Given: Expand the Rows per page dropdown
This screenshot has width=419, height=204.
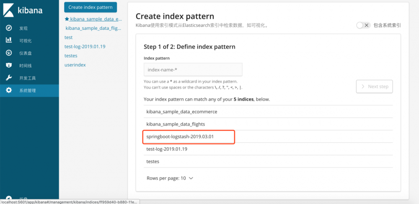Looking at the screenshot, I should click(170, 178).
